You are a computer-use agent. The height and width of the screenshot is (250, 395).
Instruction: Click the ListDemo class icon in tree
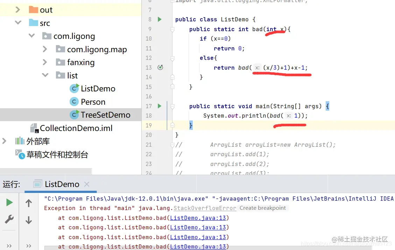click(x=74, y=88)
